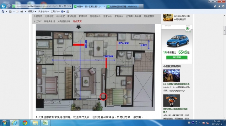Click the Print icon in command bar

pyautogui.click(x=22, y=12)
